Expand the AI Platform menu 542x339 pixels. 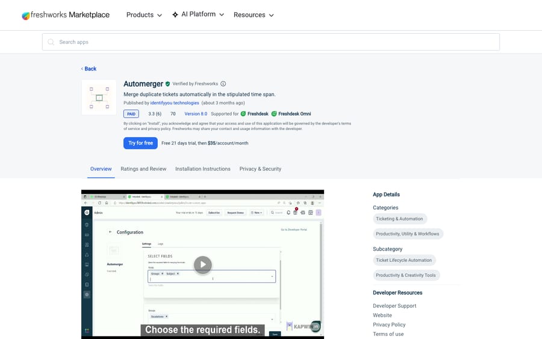click(x=198, y=14)
